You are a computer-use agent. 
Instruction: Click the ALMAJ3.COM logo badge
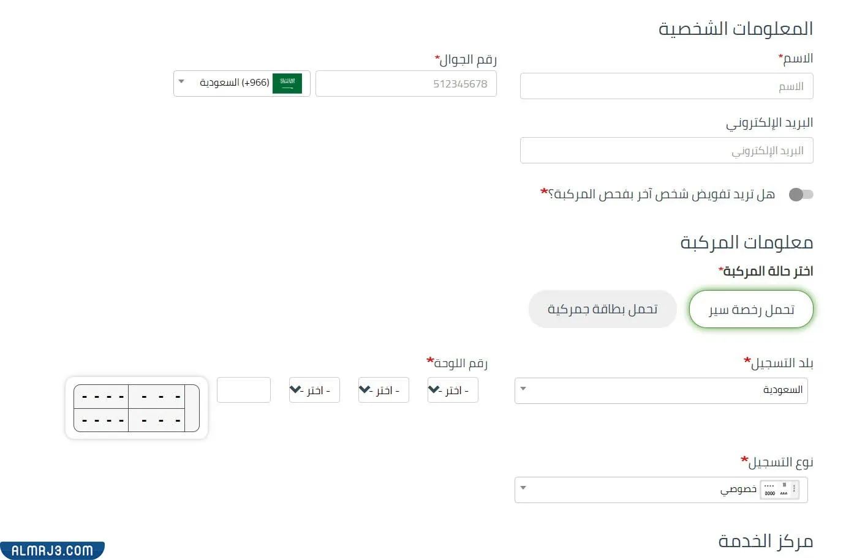click(52, 550)
